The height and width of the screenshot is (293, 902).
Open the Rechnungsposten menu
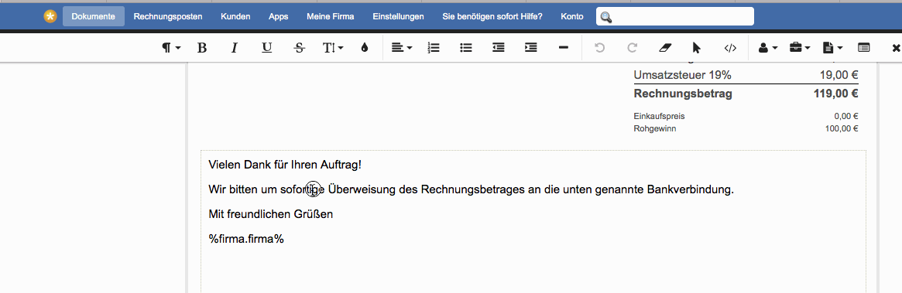click(x=168, y=17)
